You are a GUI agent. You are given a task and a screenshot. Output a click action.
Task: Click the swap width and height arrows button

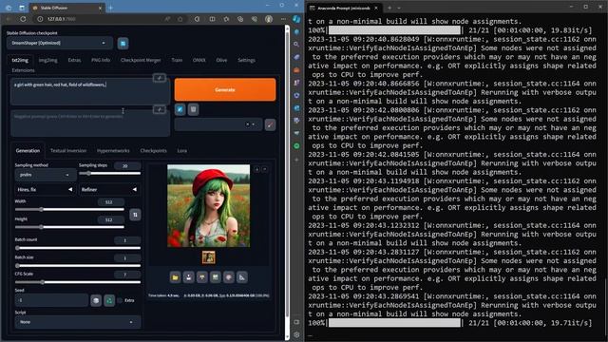click(135, 215)
